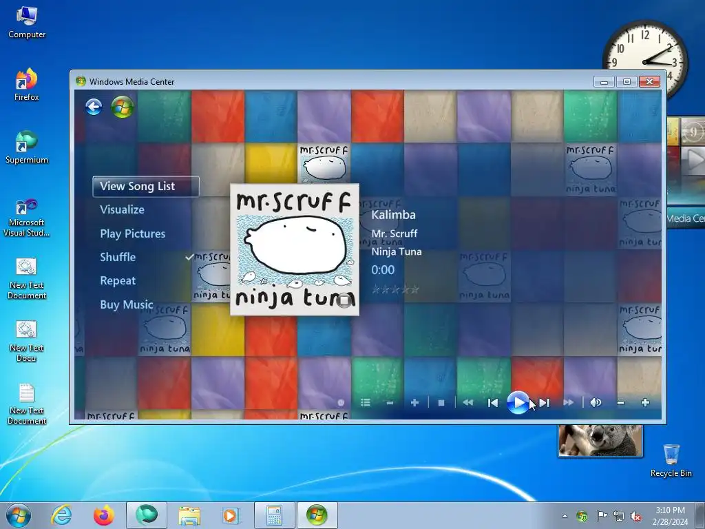Go back to the previous track
705x529 pixels.
[493, 402]
